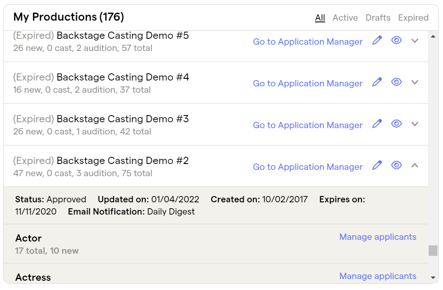The width and height of the screenshot is (443, 290).
Task: Click the edit pencil for Backstage Casting Demo #4
Action: point(377,82)
